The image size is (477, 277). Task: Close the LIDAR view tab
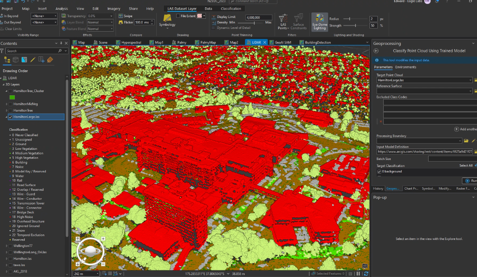point(264,42)
